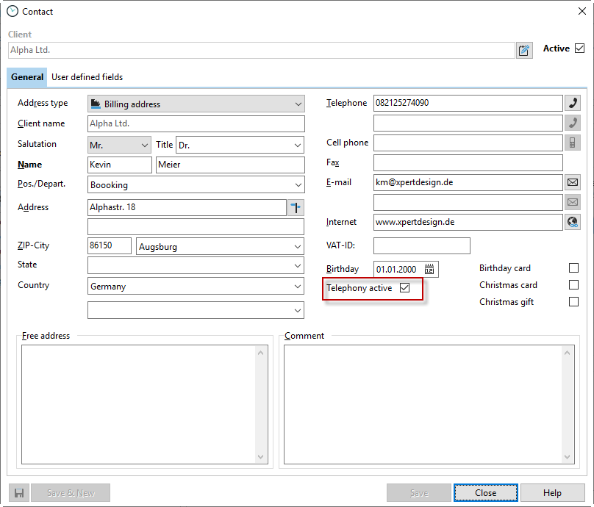This screenshot has height=507, width=594.
Task: Toggle the Active checkbox for the client
Action: 579,48
